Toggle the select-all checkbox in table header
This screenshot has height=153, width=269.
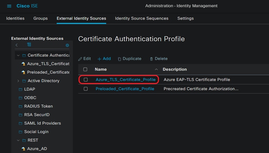85,70
